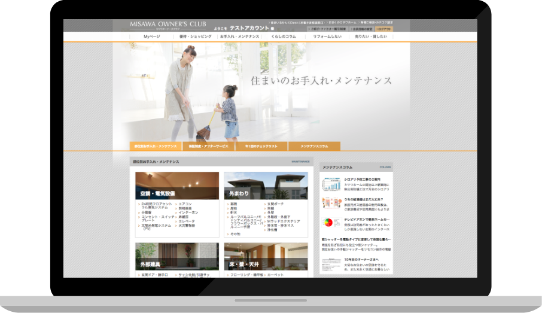Open the うちの給湯器はまだ大丈夫？ article
Screen dimensions: 542x313
[x=364, y=199]
